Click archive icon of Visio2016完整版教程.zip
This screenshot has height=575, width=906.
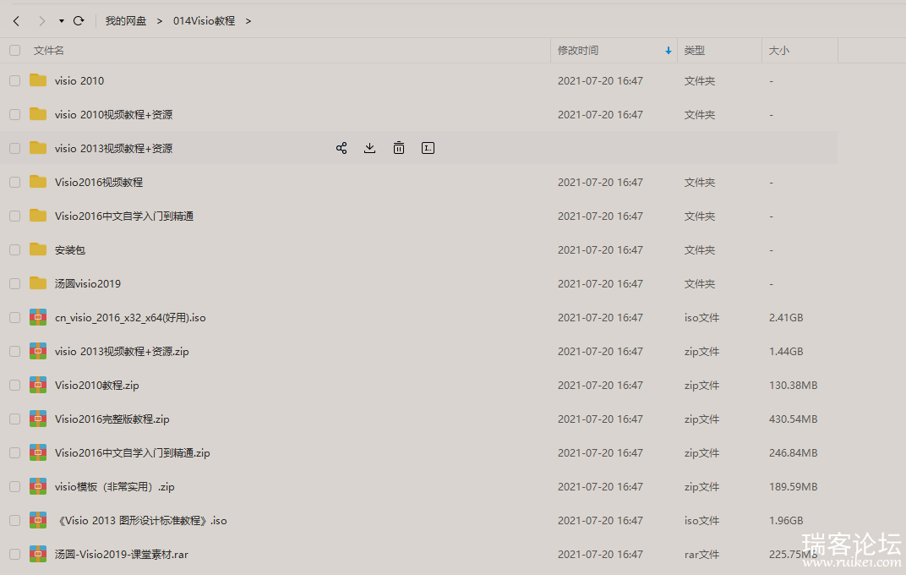click(x=38, y=419)
